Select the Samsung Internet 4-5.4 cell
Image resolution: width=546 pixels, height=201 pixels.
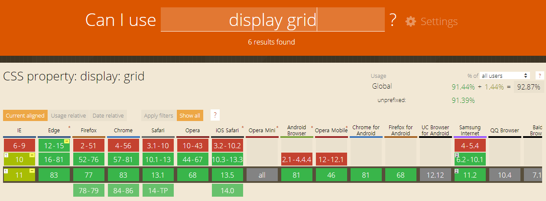tap(470, 146)
